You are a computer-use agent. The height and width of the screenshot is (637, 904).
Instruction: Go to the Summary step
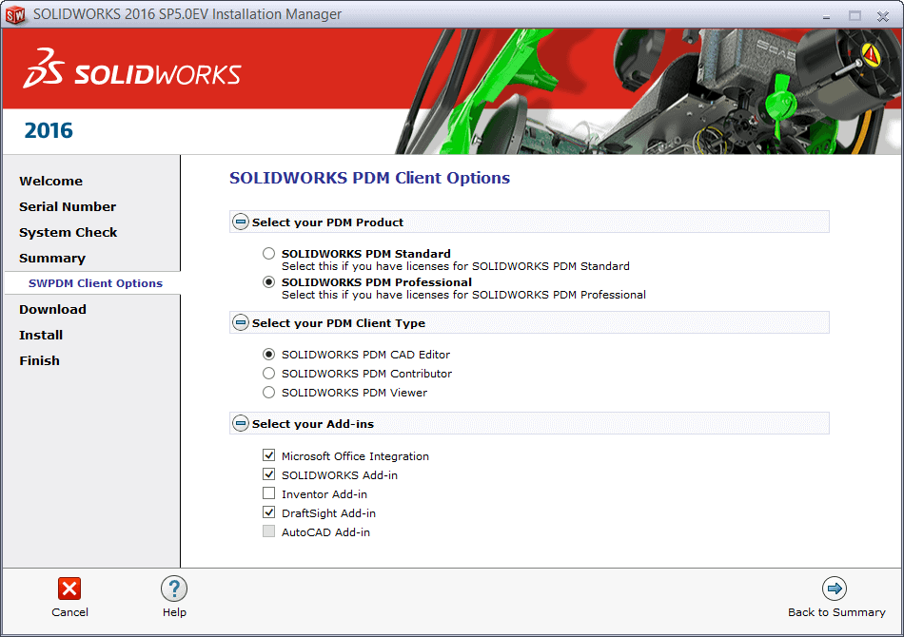click(x=52, y=258)
